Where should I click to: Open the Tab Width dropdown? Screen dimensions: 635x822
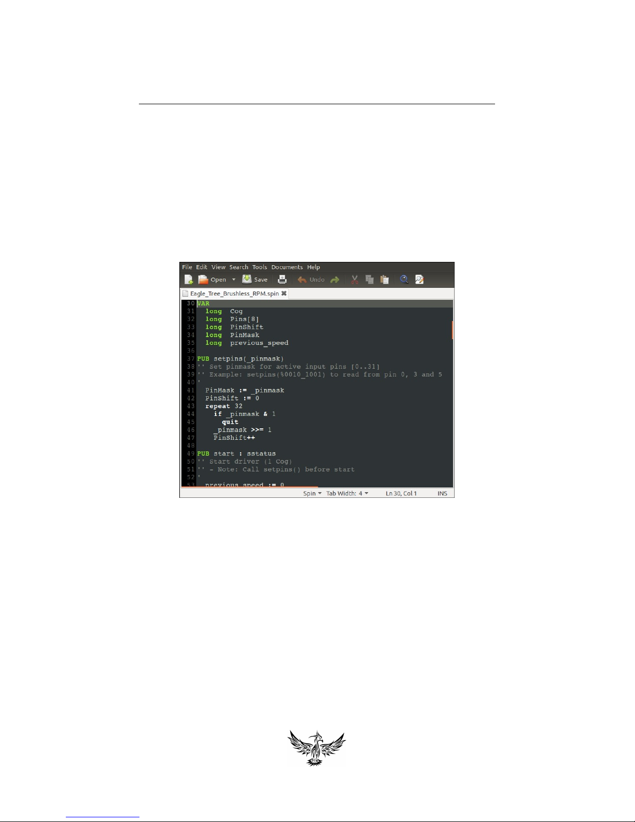tap(347, 493)
